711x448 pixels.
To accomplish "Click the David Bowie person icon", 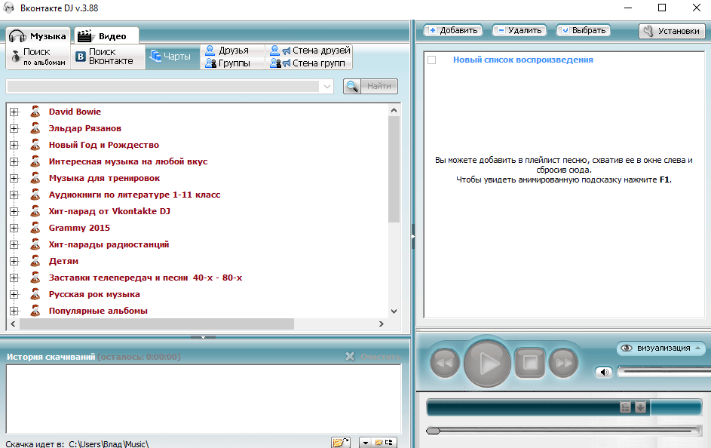I will [35, 112].
